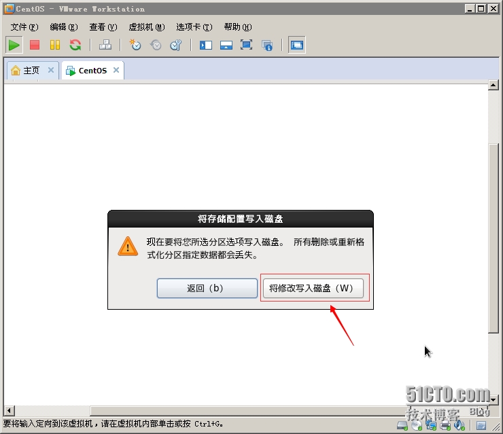Image resolution: width=503 pixels, height=434 pixels.
Task: Click the network computers toolbar icon
Action: point(105,45)
